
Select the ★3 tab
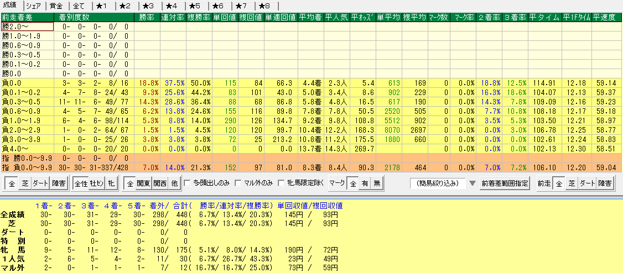click(x=149, y=6)
